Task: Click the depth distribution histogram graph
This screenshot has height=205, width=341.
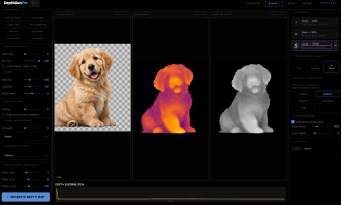Action: point(171,194)
